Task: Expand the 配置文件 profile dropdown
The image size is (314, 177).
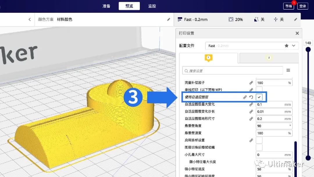Action: click(x=294, y=46)
